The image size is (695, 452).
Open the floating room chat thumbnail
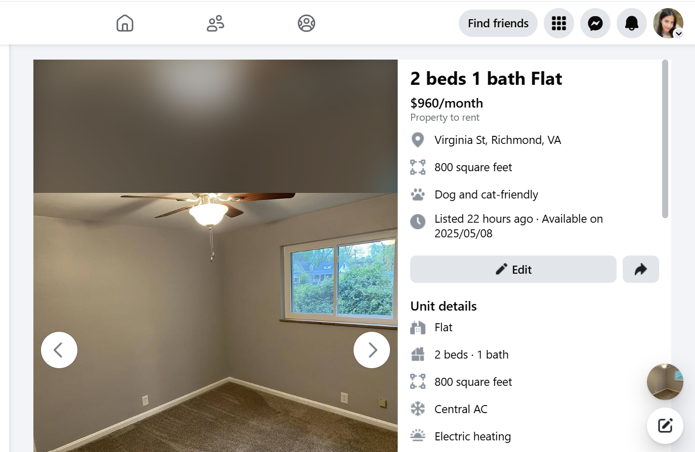[x=665, y=382]
